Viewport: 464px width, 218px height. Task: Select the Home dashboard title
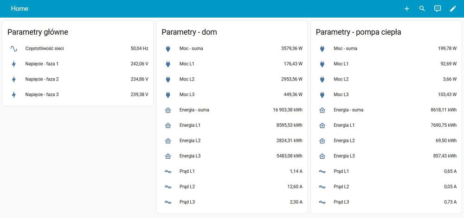click(19, 9)
